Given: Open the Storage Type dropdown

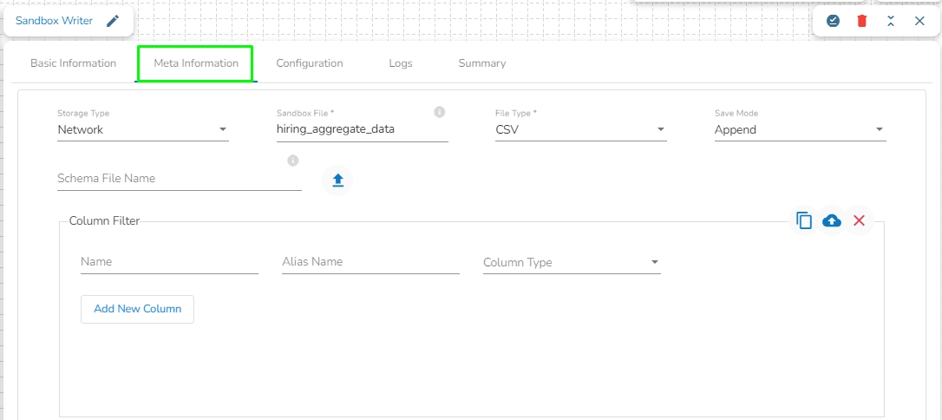Looking at the screenshot, I should (142, 130).
